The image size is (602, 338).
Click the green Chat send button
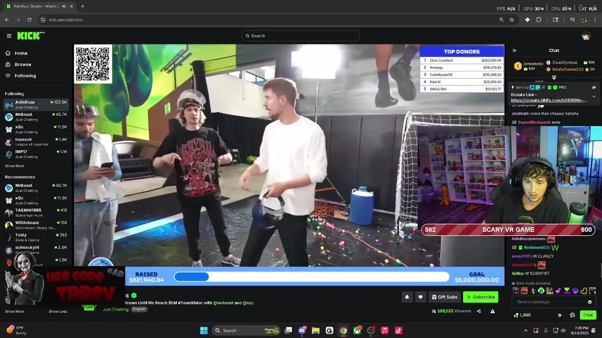[588, 315]
